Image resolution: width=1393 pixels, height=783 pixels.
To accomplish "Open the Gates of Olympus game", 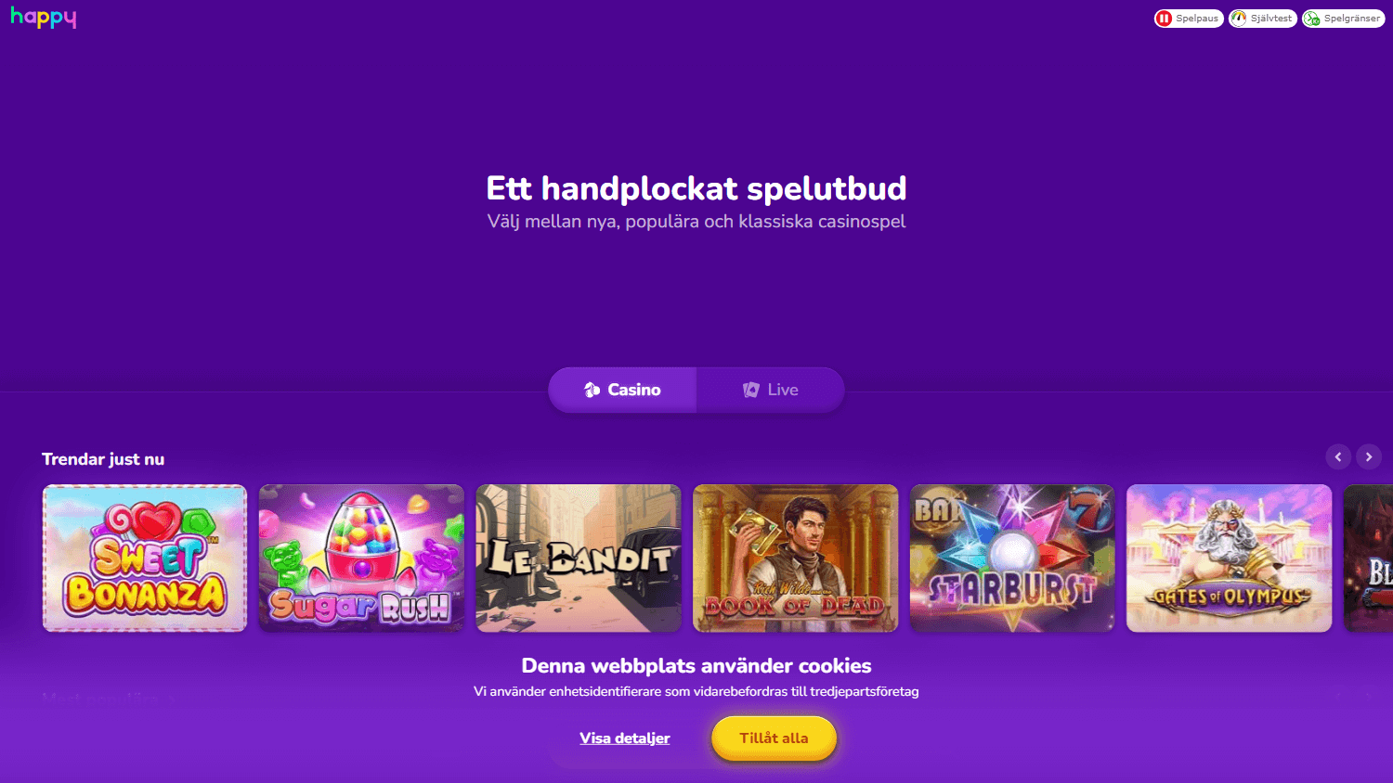I will tap(1230, 558).
